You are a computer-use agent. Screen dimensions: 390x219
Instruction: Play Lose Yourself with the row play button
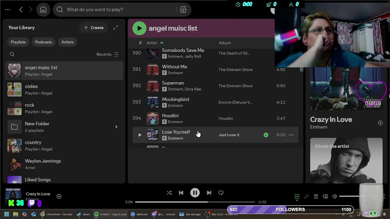pos(140,135)
